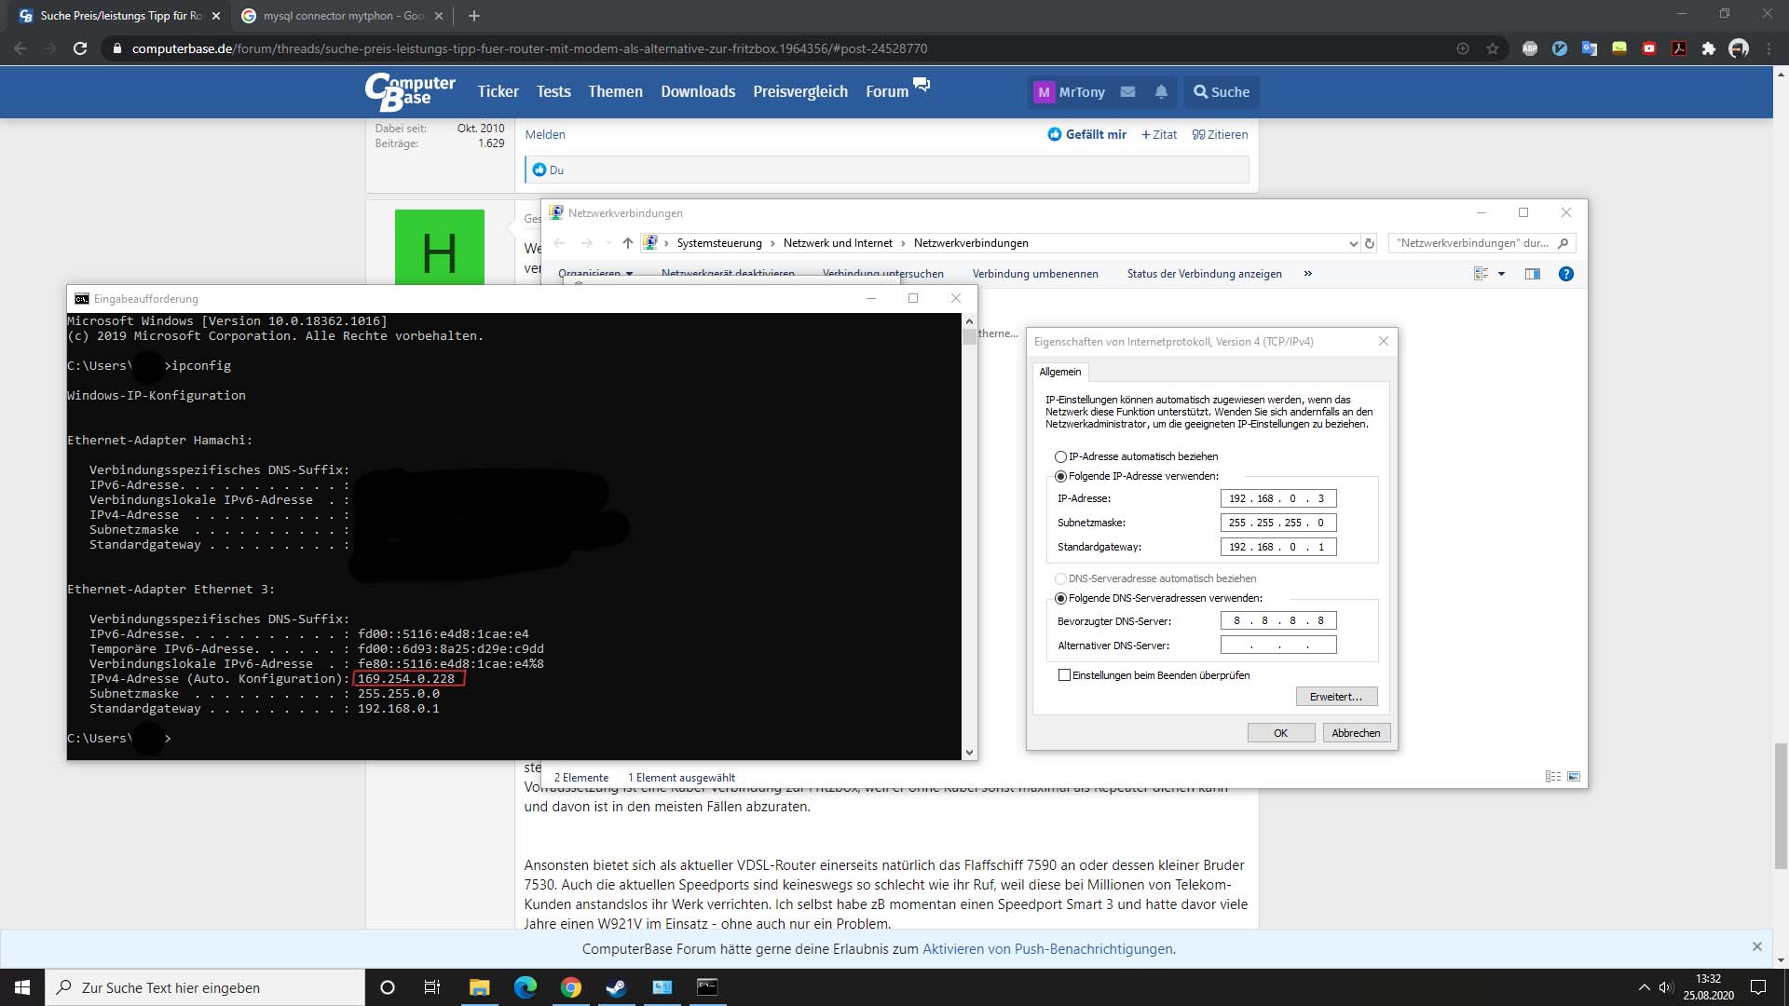The width and height of the screenshot is (1789, 1006).
Task: Click the Netzwerkverbindungen search box
Action: pos(1482,243)
